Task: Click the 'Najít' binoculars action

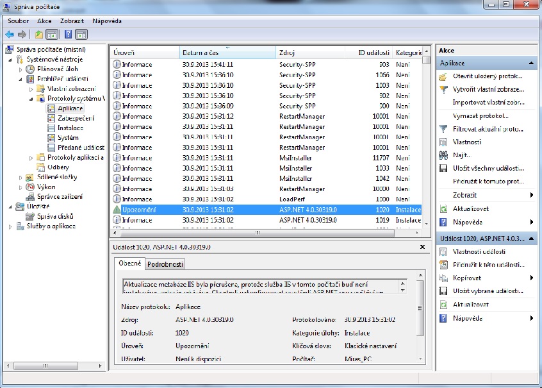Action: click(x=461, y=155)
